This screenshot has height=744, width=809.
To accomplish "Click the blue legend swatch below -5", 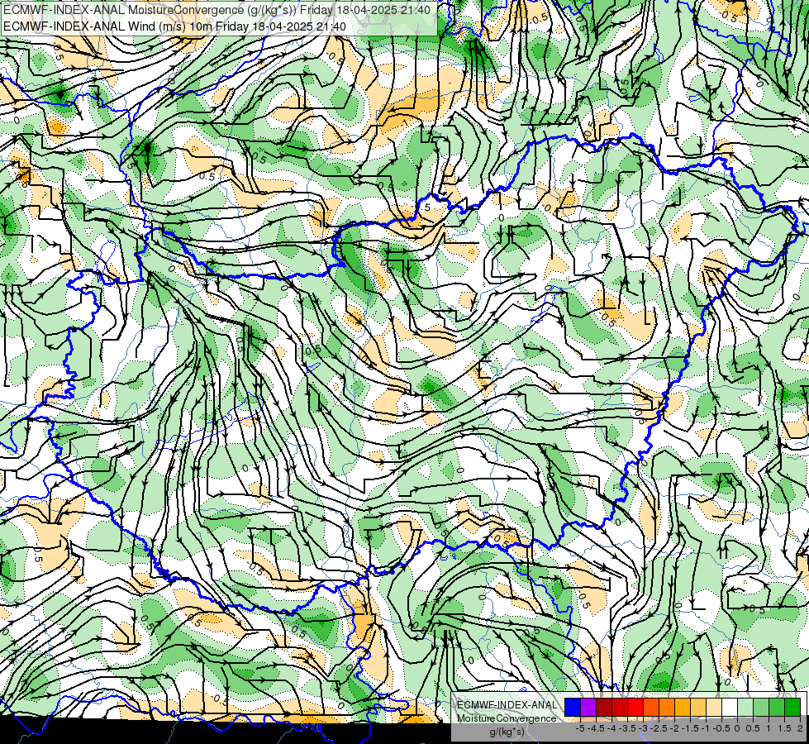I will pos(573,707).
